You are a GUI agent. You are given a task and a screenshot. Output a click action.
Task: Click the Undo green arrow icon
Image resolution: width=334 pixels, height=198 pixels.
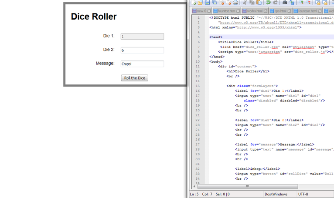tap(268, 3)
